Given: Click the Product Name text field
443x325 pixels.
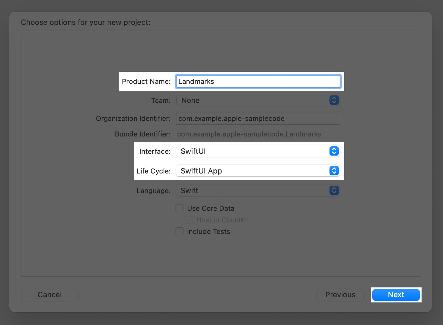Looking at the screenshot, I should (x=258, y=82).
